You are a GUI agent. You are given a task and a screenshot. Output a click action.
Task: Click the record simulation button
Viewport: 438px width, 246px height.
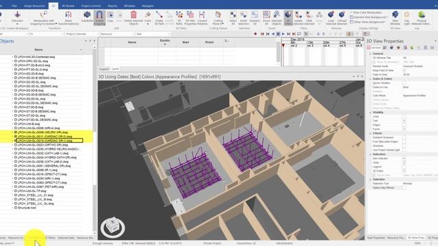[255, 33]
